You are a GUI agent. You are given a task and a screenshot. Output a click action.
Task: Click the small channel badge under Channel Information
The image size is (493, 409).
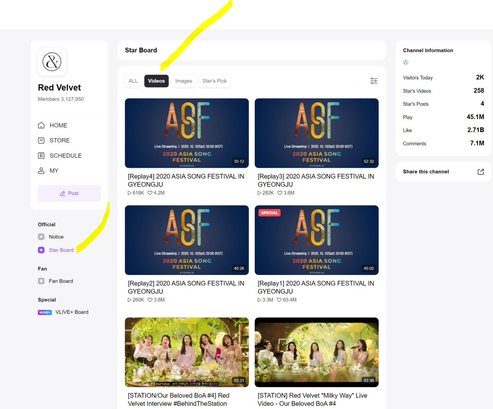406,62
